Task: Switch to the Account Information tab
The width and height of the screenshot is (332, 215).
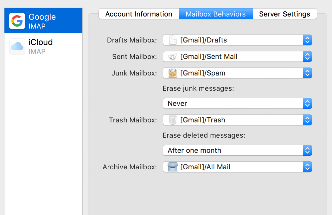Action: coord(139,14)
